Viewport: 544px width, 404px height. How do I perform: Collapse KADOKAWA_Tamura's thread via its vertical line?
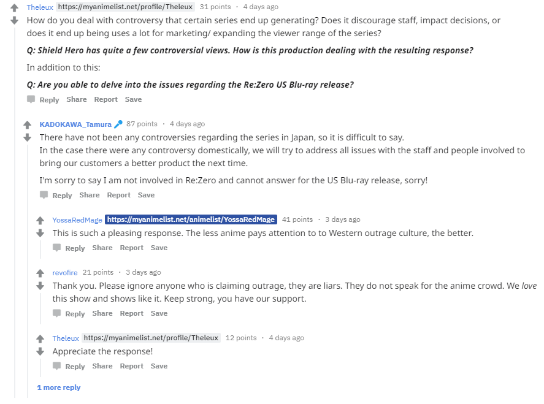(28, 270)
